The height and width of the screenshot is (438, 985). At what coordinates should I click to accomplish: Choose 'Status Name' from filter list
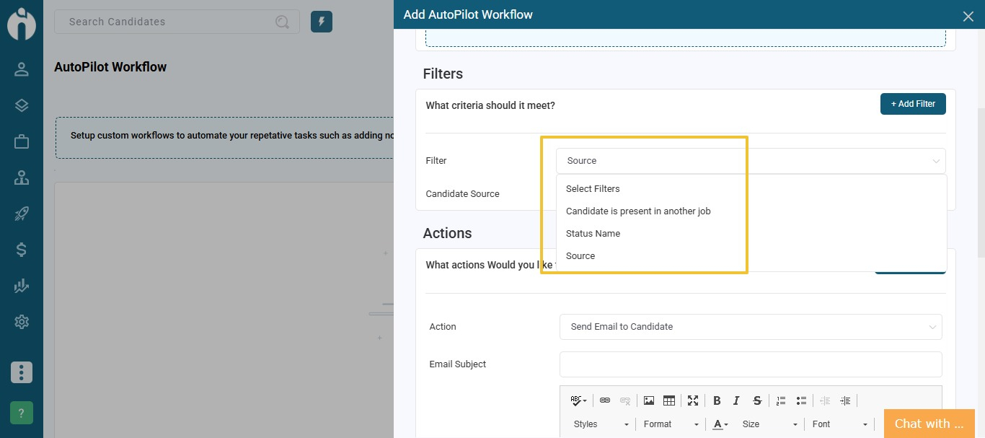[593, 234]
